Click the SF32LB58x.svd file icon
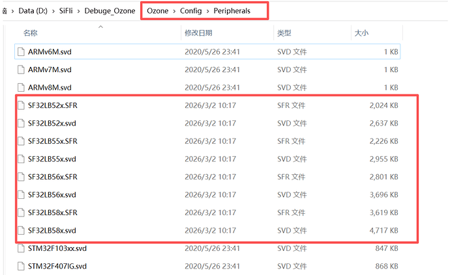 (21, 230)
